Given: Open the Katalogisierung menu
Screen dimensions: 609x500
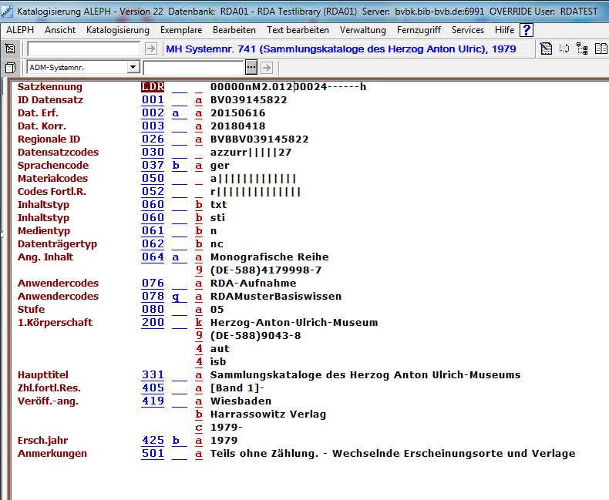Looking at the screenshot, I should pyautogui.click(x=118, y=30).
